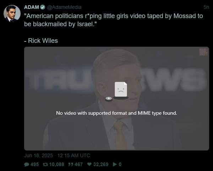Viewport: 213px width, 171px height.
Task: Click the play views icon beside 0
Action: point(115,164)
